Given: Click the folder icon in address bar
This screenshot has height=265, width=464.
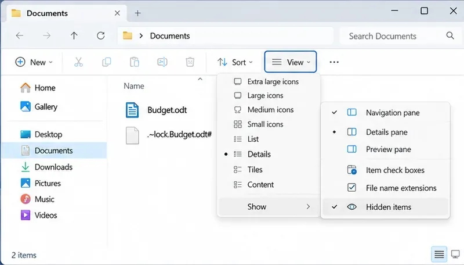Looking at the screenshot, I should click(128, 35).
